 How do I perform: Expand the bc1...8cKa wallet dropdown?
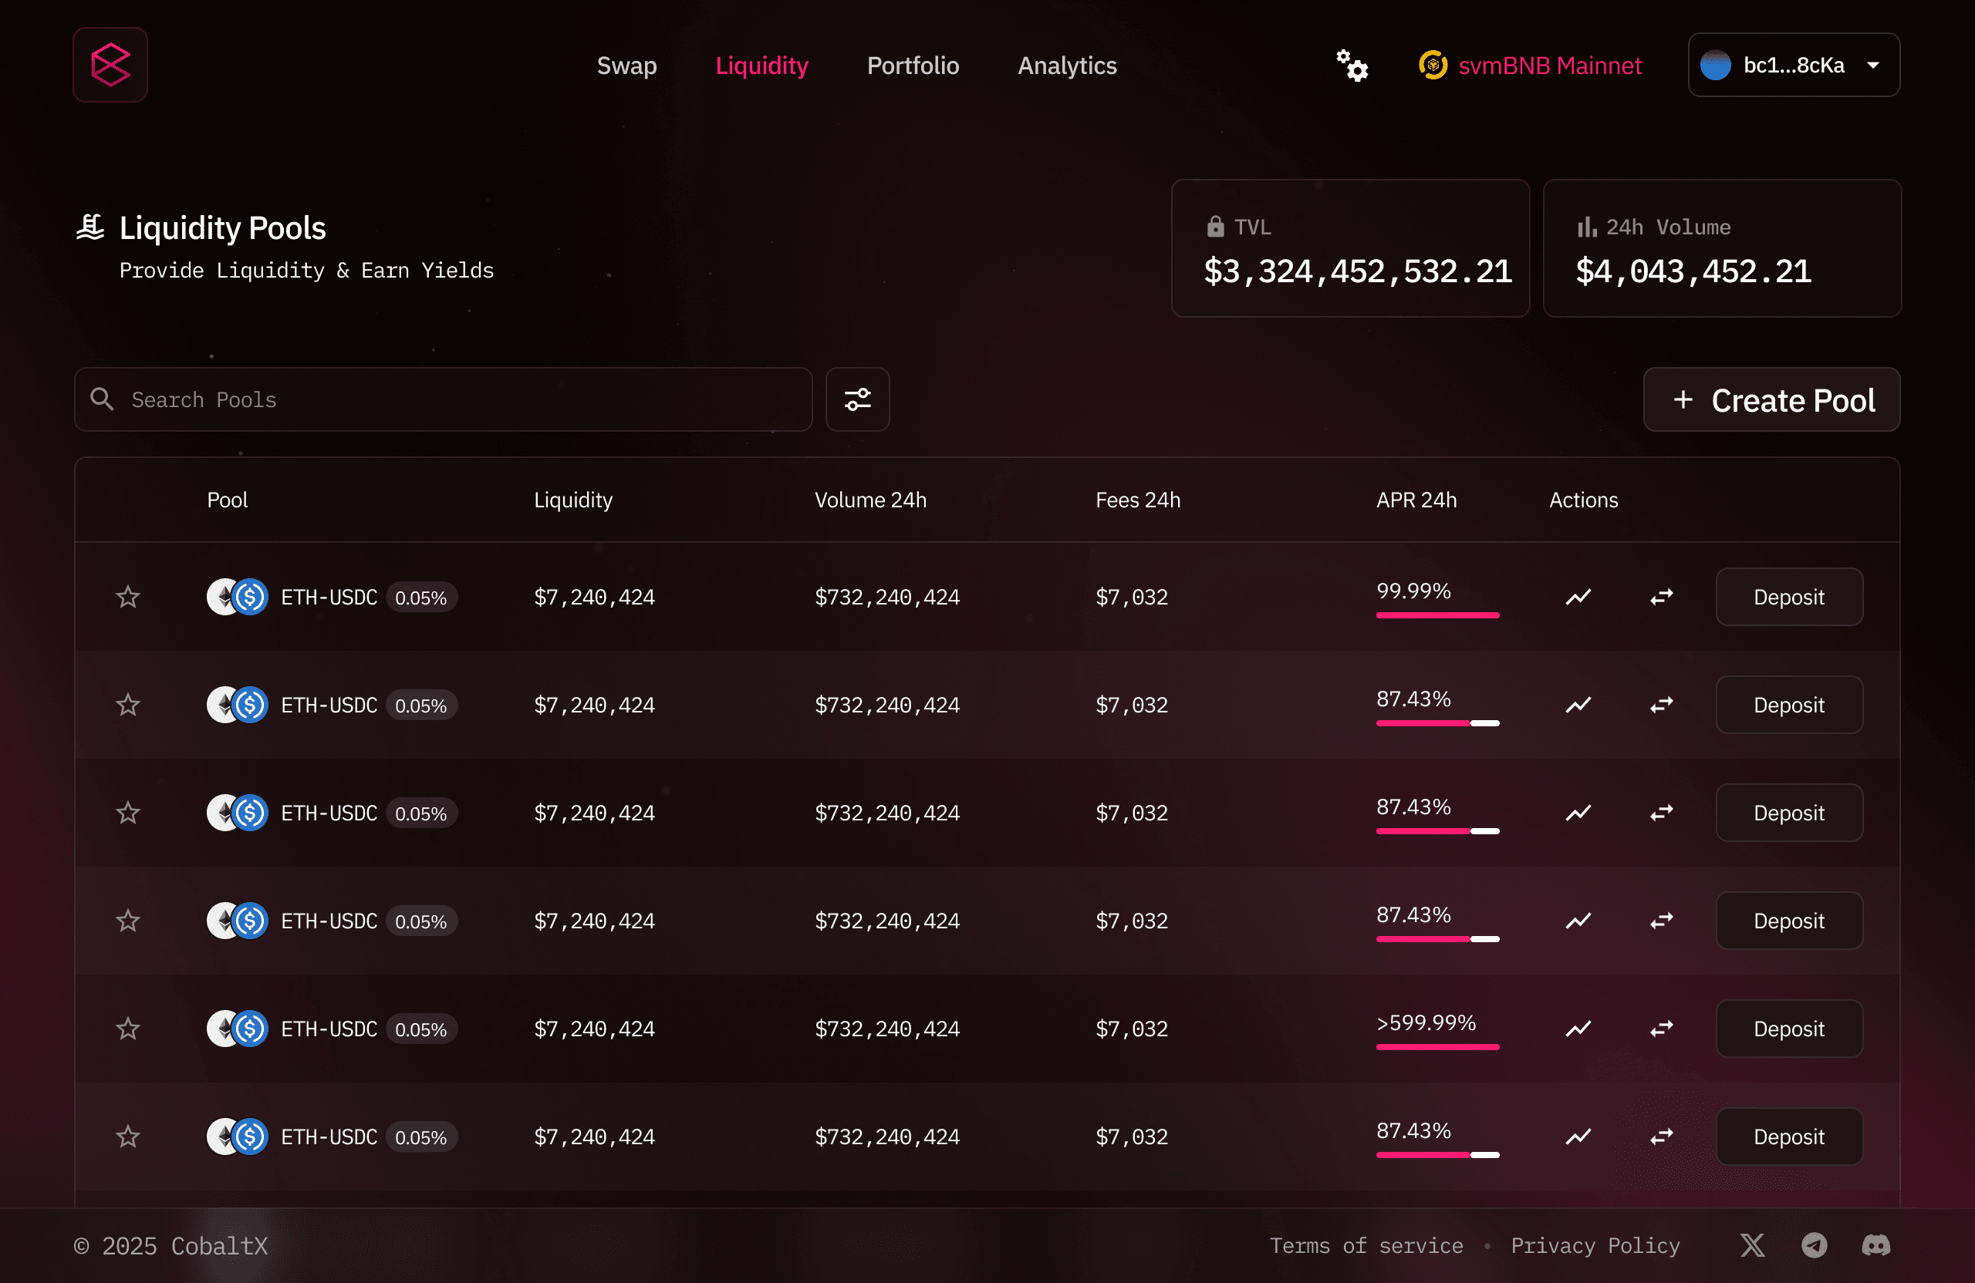pos(1793,65)
